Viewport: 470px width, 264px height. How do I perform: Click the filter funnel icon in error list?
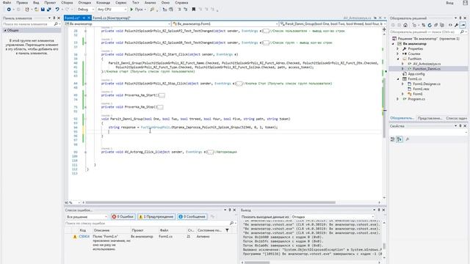pos(227,230)
